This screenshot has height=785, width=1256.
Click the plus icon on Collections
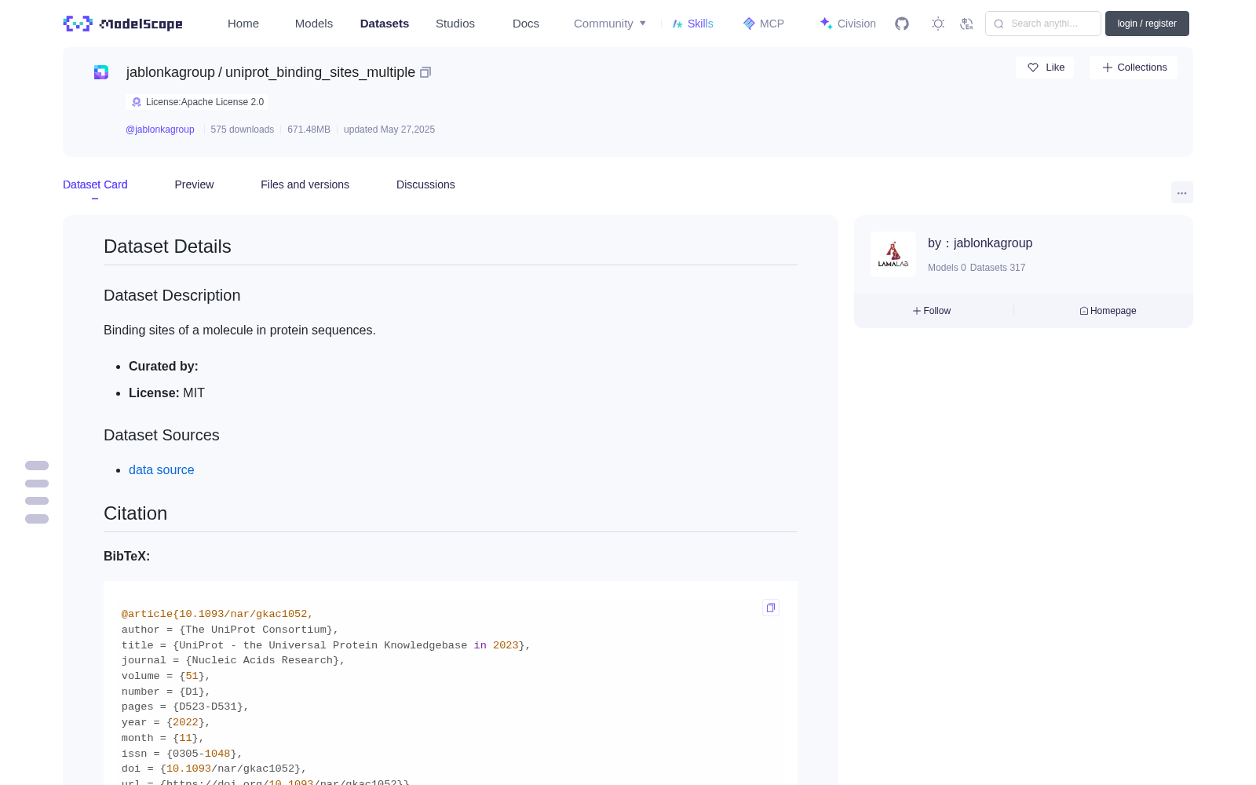coord(1108,68)
